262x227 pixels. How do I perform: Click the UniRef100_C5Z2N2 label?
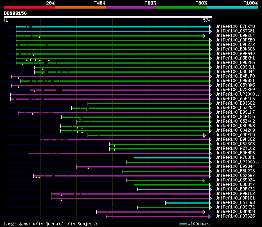coord(235,108)
